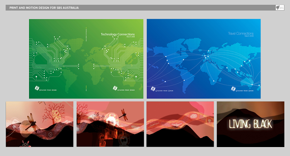The image size is (290, 156).
Task: Click the 'Print and Motion Design for SBS Australia' heading
Action: point(44,8)
